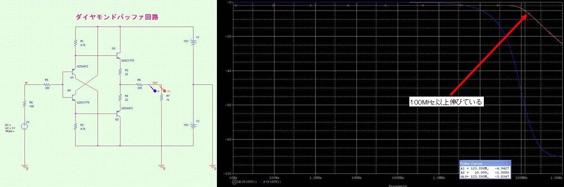
Task: Click the Probe Cursor window title bar
Action: pos(485,163)
